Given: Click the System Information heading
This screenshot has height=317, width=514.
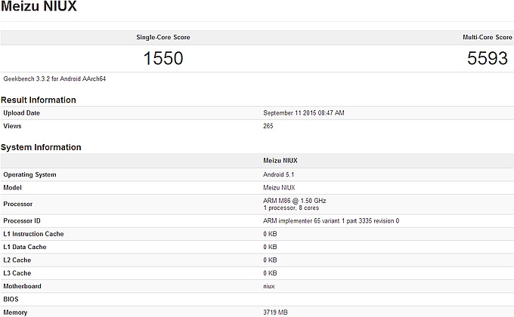Looking at the screenshot, I should [x=41, y=147].
